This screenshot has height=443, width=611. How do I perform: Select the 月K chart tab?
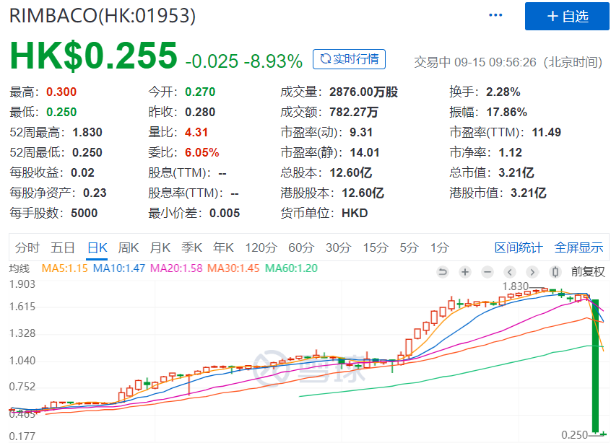click(160, 247)
